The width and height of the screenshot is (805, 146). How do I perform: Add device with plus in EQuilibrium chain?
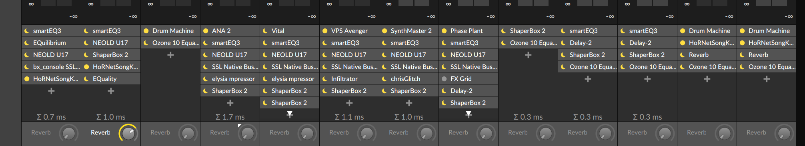point(51,91)
